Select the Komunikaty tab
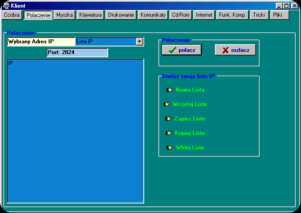301x213 pixels. (153, 15)
